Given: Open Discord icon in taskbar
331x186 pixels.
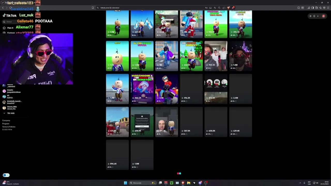Looking at the screenshot, I should [200, 183].
